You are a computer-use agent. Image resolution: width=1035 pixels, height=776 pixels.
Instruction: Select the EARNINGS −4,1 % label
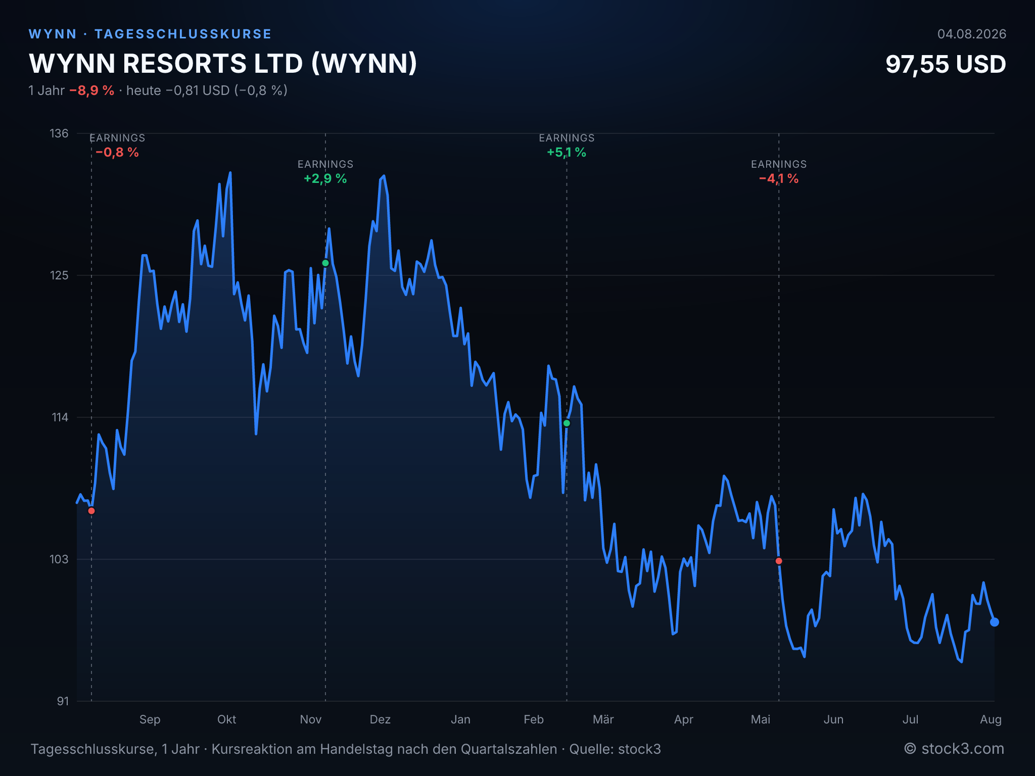click(779, 172)
